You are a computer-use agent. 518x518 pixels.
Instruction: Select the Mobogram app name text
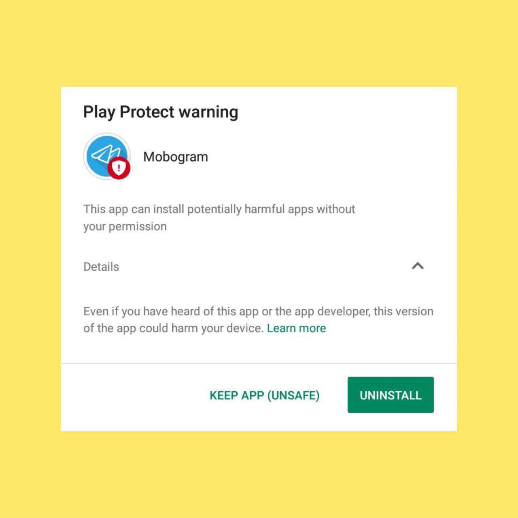[176, 157]
